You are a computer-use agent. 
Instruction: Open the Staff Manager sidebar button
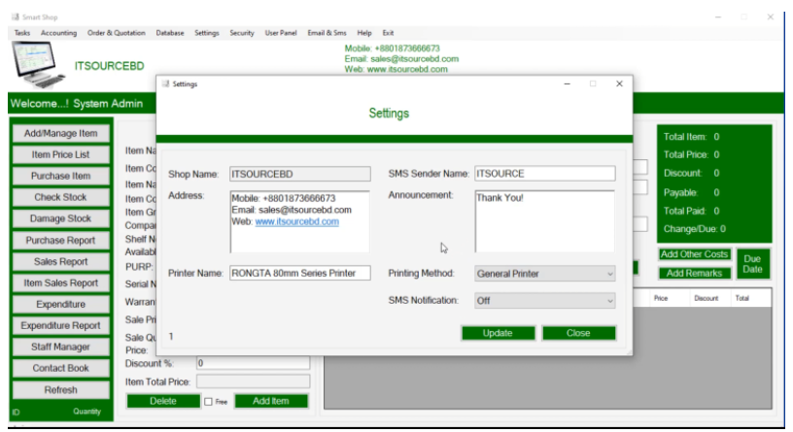coord(61,347)
